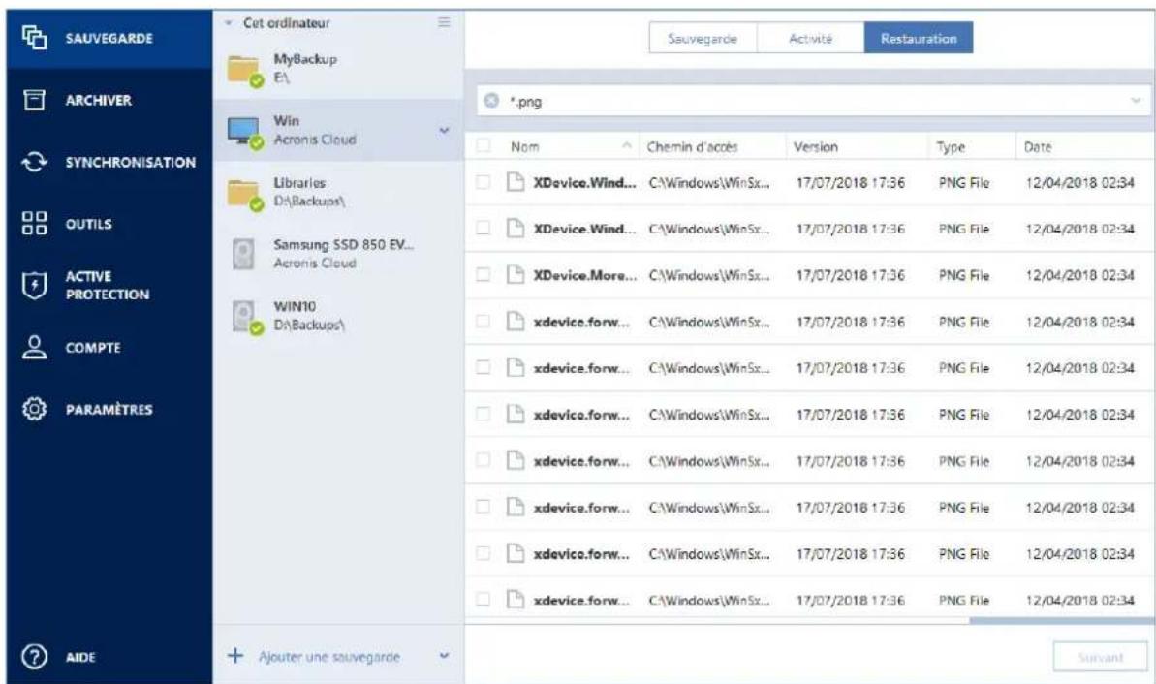Viewport: 1156px width, 684px height.
Task: Tick the checkbox of the last xdevice.forw... row
Action: coord(483,600)
